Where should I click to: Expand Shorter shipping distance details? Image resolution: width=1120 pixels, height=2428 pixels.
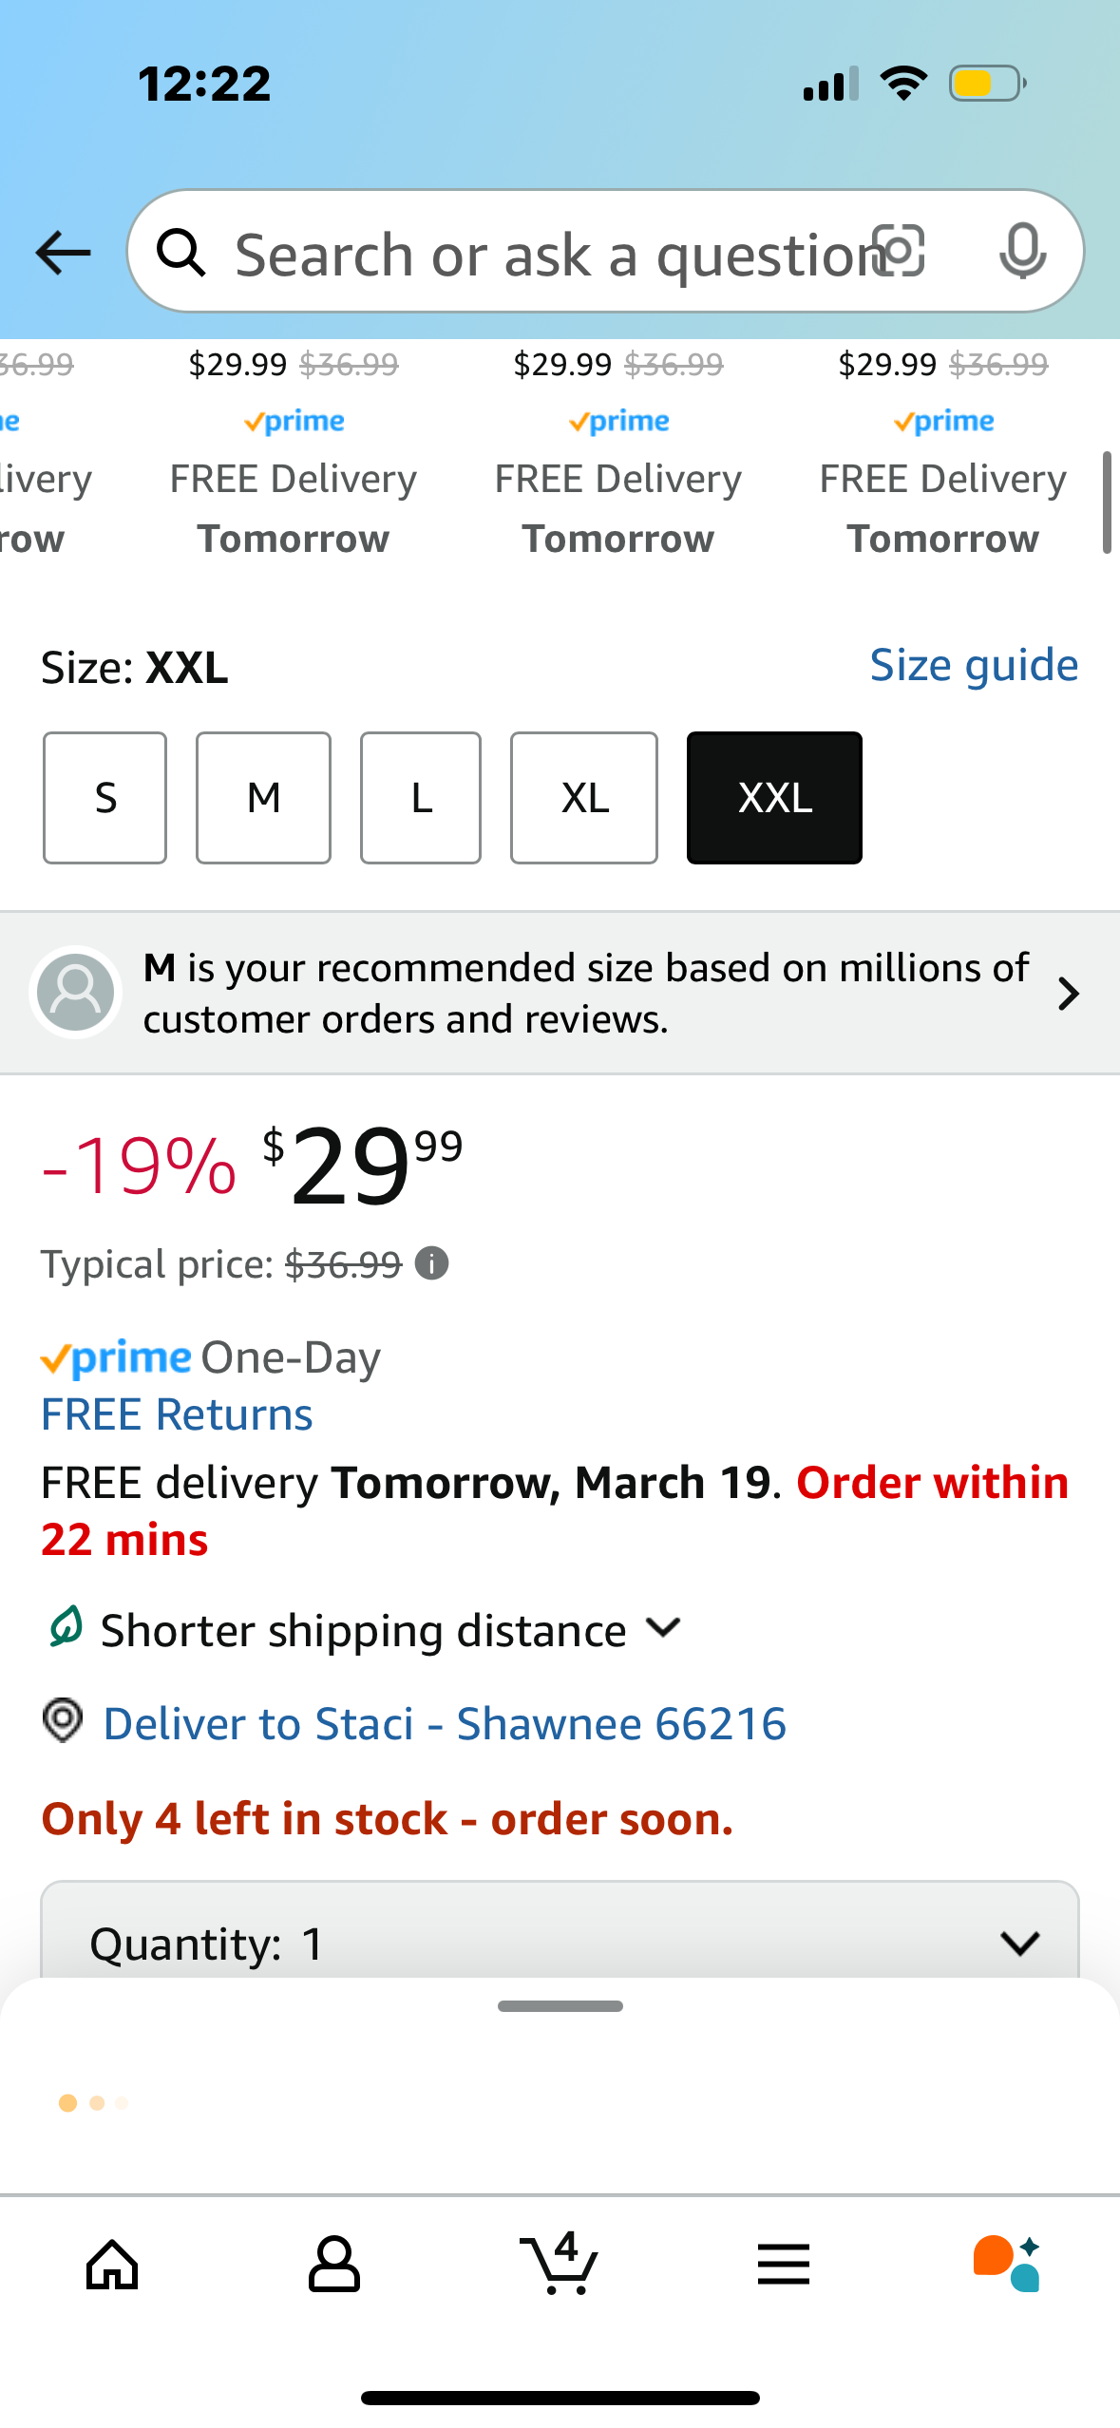[663, 1628]
